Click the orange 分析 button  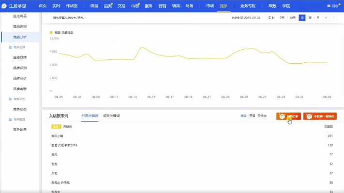click(x=288, y=116)
